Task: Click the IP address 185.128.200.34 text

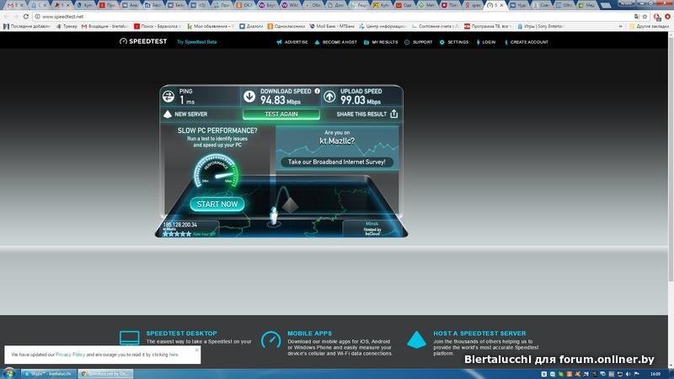Action: pos(179,225)
